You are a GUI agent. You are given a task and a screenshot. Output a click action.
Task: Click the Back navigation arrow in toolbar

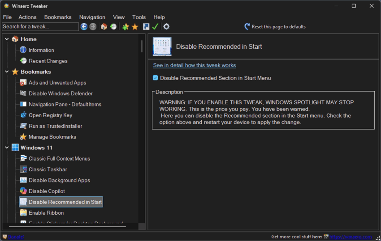coord(84,26)
